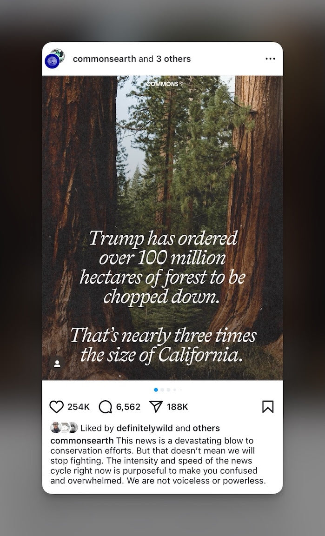Open the three-dot more options menu
The height and width of the screenshot is (536, 325).
[x=270, y=59]
